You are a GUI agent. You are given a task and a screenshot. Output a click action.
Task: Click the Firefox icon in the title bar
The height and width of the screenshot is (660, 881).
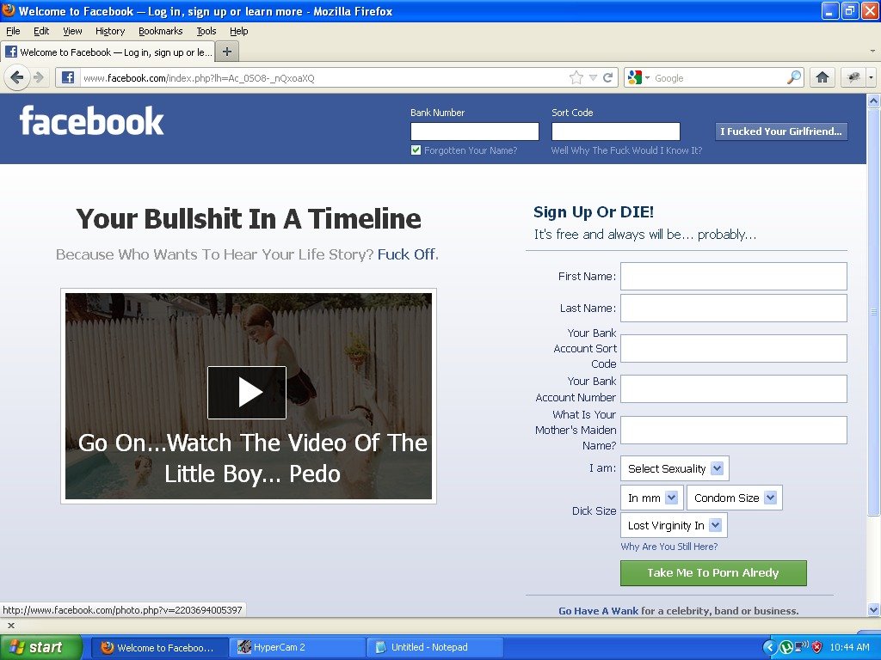(9, 10)
